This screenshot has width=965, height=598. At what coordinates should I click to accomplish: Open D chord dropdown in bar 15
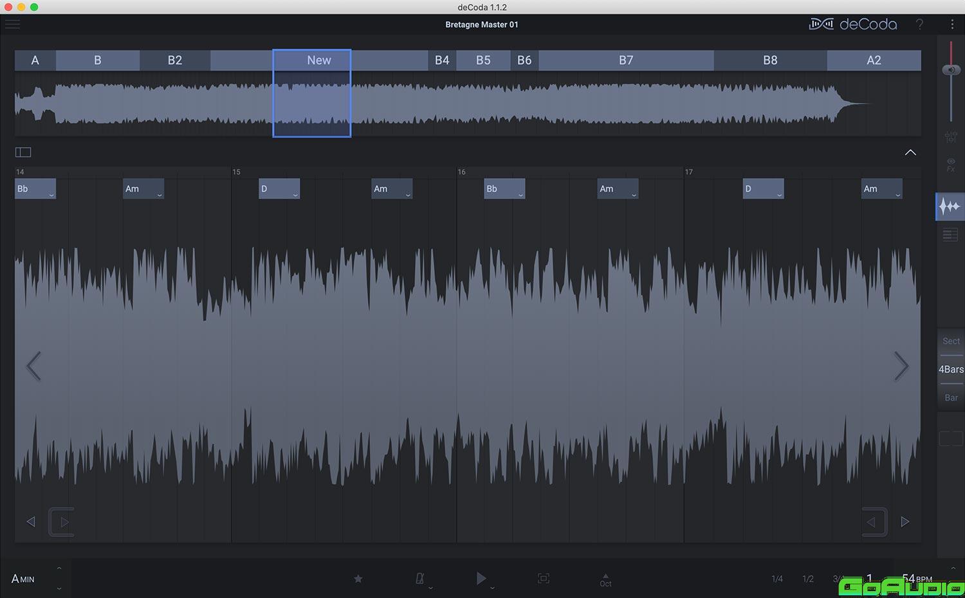pyautogui.click(x=295, y=195)
